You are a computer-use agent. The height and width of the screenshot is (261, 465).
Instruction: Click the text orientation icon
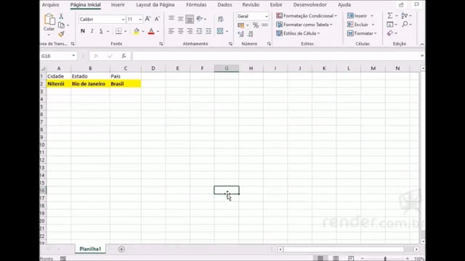(x=200, y=19)
